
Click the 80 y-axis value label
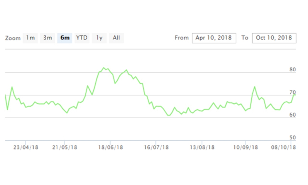[x=292, y=70]
